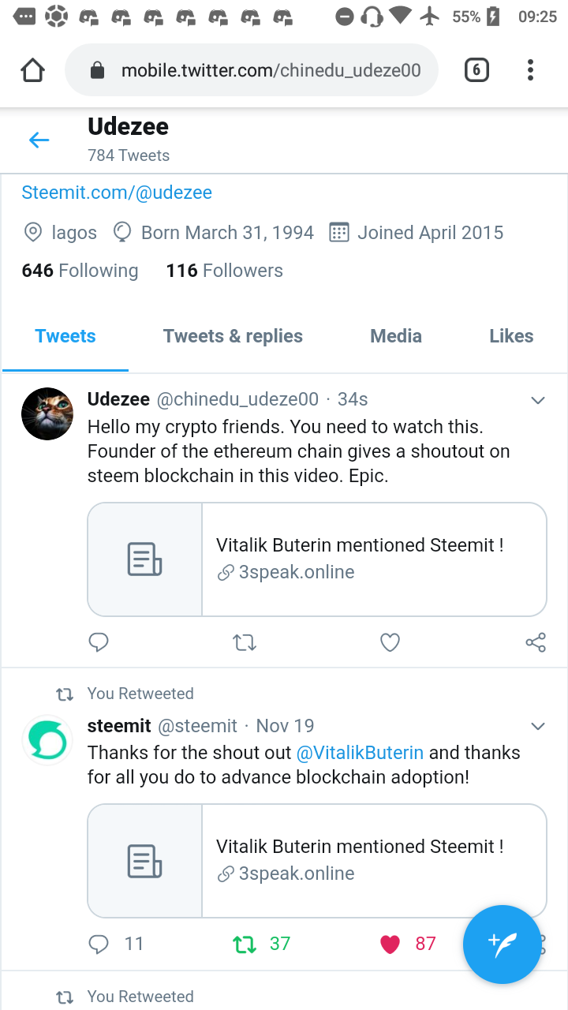This screenshot has width=568, height=1010.
Task: Tap the browser home icon
Action: click(x=32, y=71)
